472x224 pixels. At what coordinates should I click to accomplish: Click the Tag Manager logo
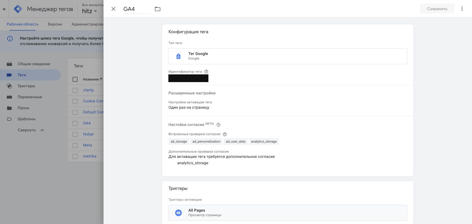tap(18, 9)
